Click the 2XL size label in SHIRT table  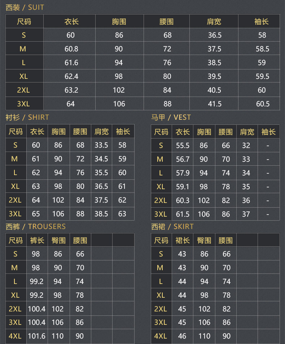[x=15, y=200]
